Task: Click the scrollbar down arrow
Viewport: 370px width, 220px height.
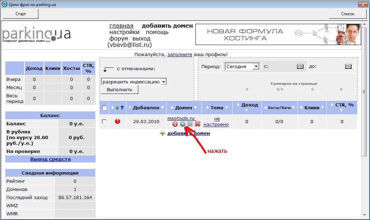Action: point(364,215)
